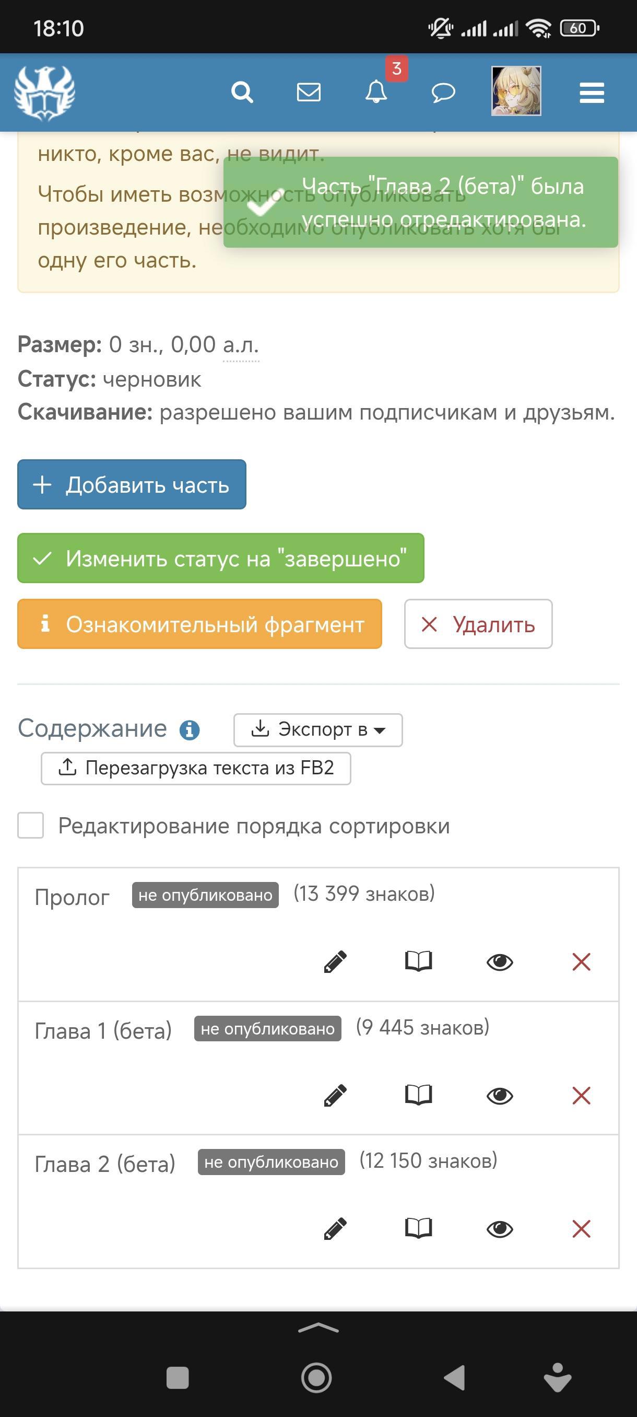Click Перезагрузка текста из FB2 button
This screenshot has width=637, height=1417.
(x=196, y=768)
